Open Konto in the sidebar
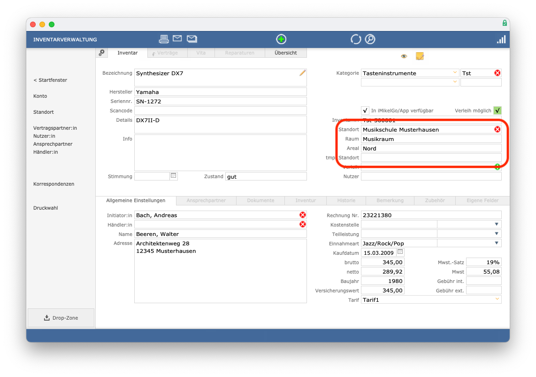Viewport: 536px width, 377px height. (40, 96)
